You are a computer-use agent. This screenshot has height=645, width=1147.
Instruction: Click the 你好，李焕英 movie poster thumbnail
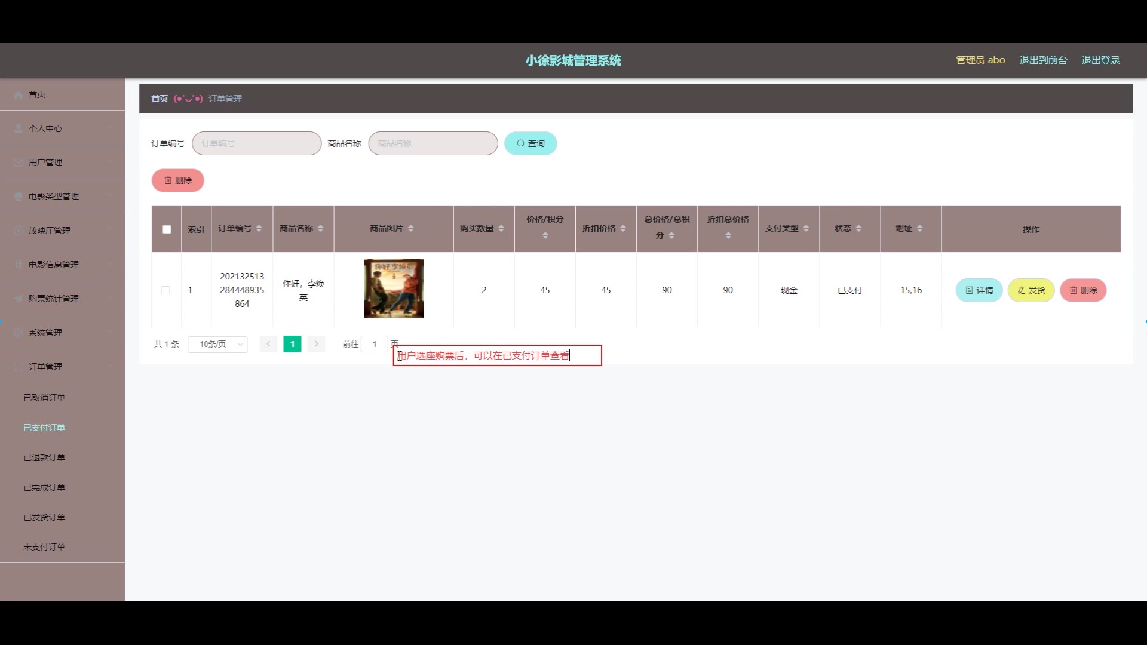[394, 288]
